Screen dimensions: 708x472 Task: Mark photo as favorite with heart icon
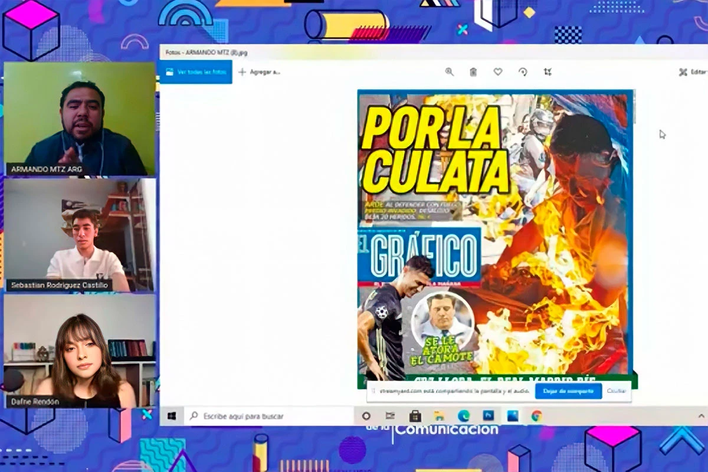(498, 72)
